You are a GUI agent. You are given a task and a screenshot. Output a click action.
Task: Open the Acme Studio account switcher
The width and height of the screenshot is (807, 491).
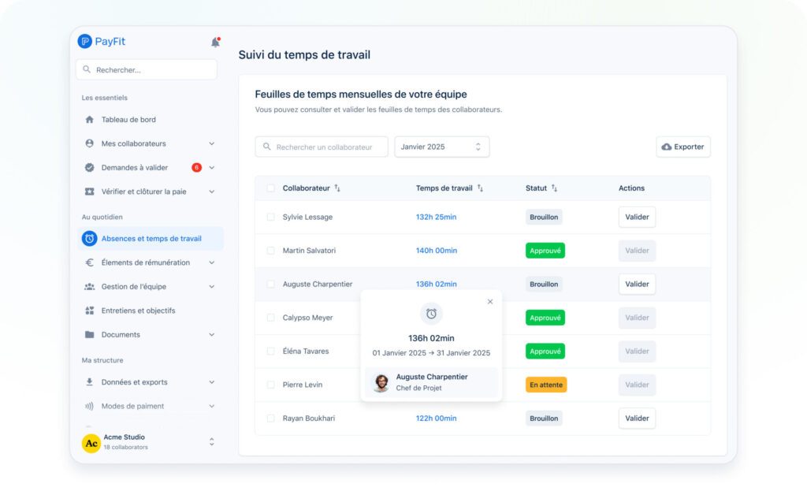click(x=211, y=442)
